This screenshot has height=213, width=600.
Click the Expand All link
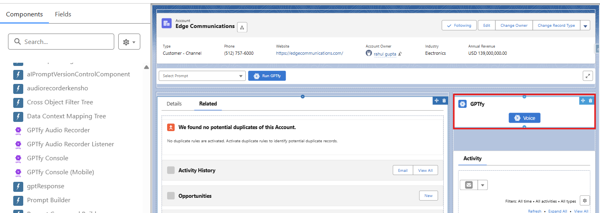(558, 211)
